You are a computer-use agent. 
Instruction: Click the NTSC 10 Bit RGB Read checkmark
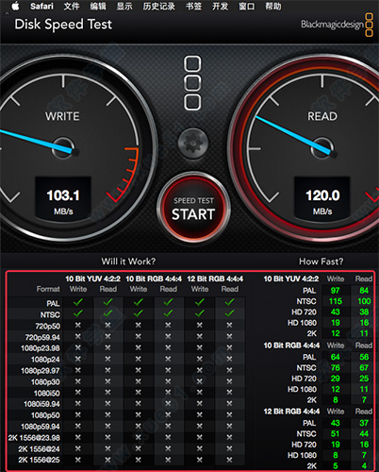click(168, 313)
